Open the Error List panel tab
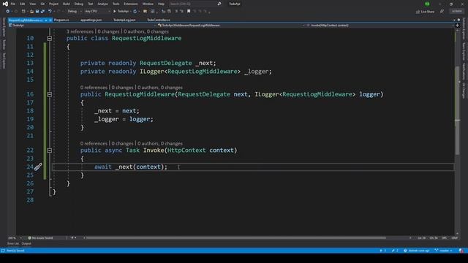 (x=13, y=243)
